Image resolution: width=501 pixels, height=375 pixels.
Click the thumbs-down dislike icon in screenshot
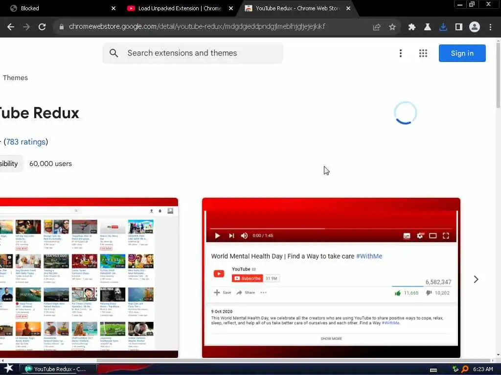429,293
